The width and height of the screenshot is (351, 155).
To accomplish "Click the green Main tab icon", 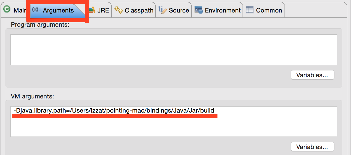I will pos(7,10).
